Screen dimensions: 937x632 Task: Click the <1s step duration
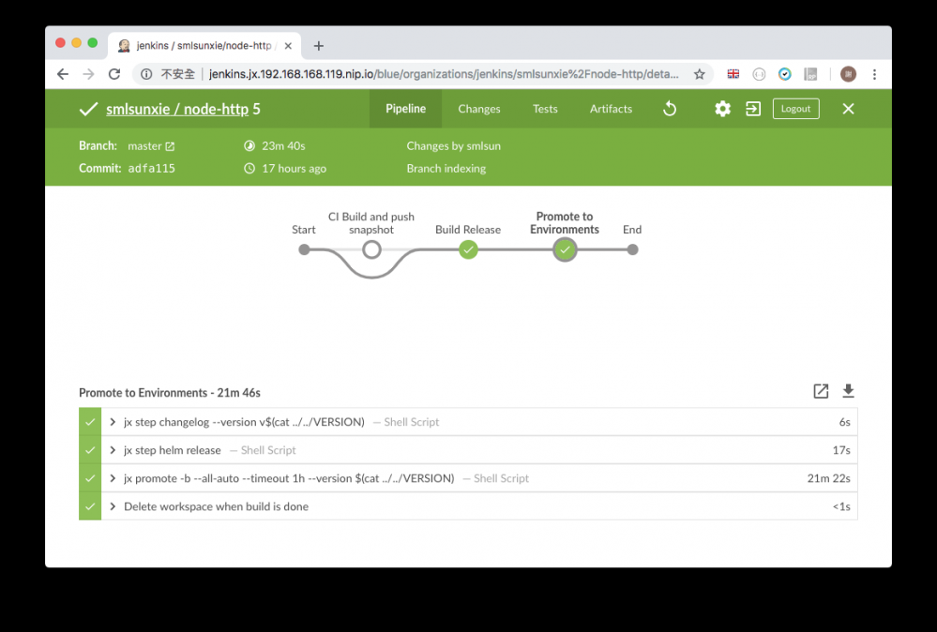tap(841, 506)
